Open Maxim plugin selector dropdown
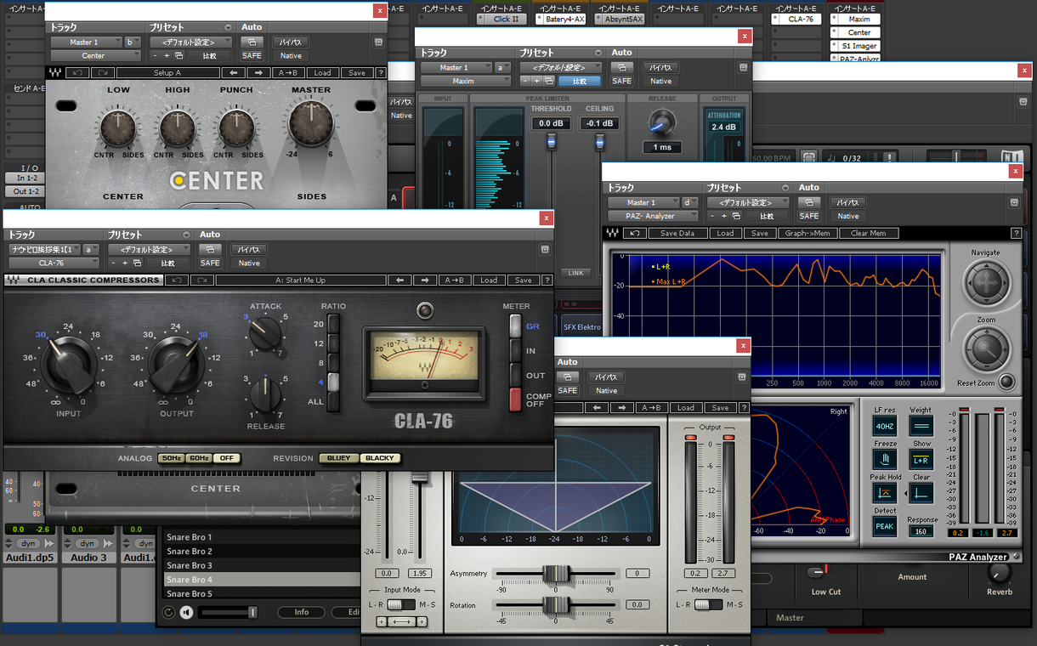Screen dimensions: 1037x646 point(464,82)
